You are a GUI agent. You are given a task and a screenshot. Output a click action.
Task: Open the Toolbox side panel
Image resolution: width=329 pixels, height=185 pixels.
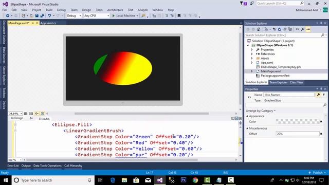point(4,92)
